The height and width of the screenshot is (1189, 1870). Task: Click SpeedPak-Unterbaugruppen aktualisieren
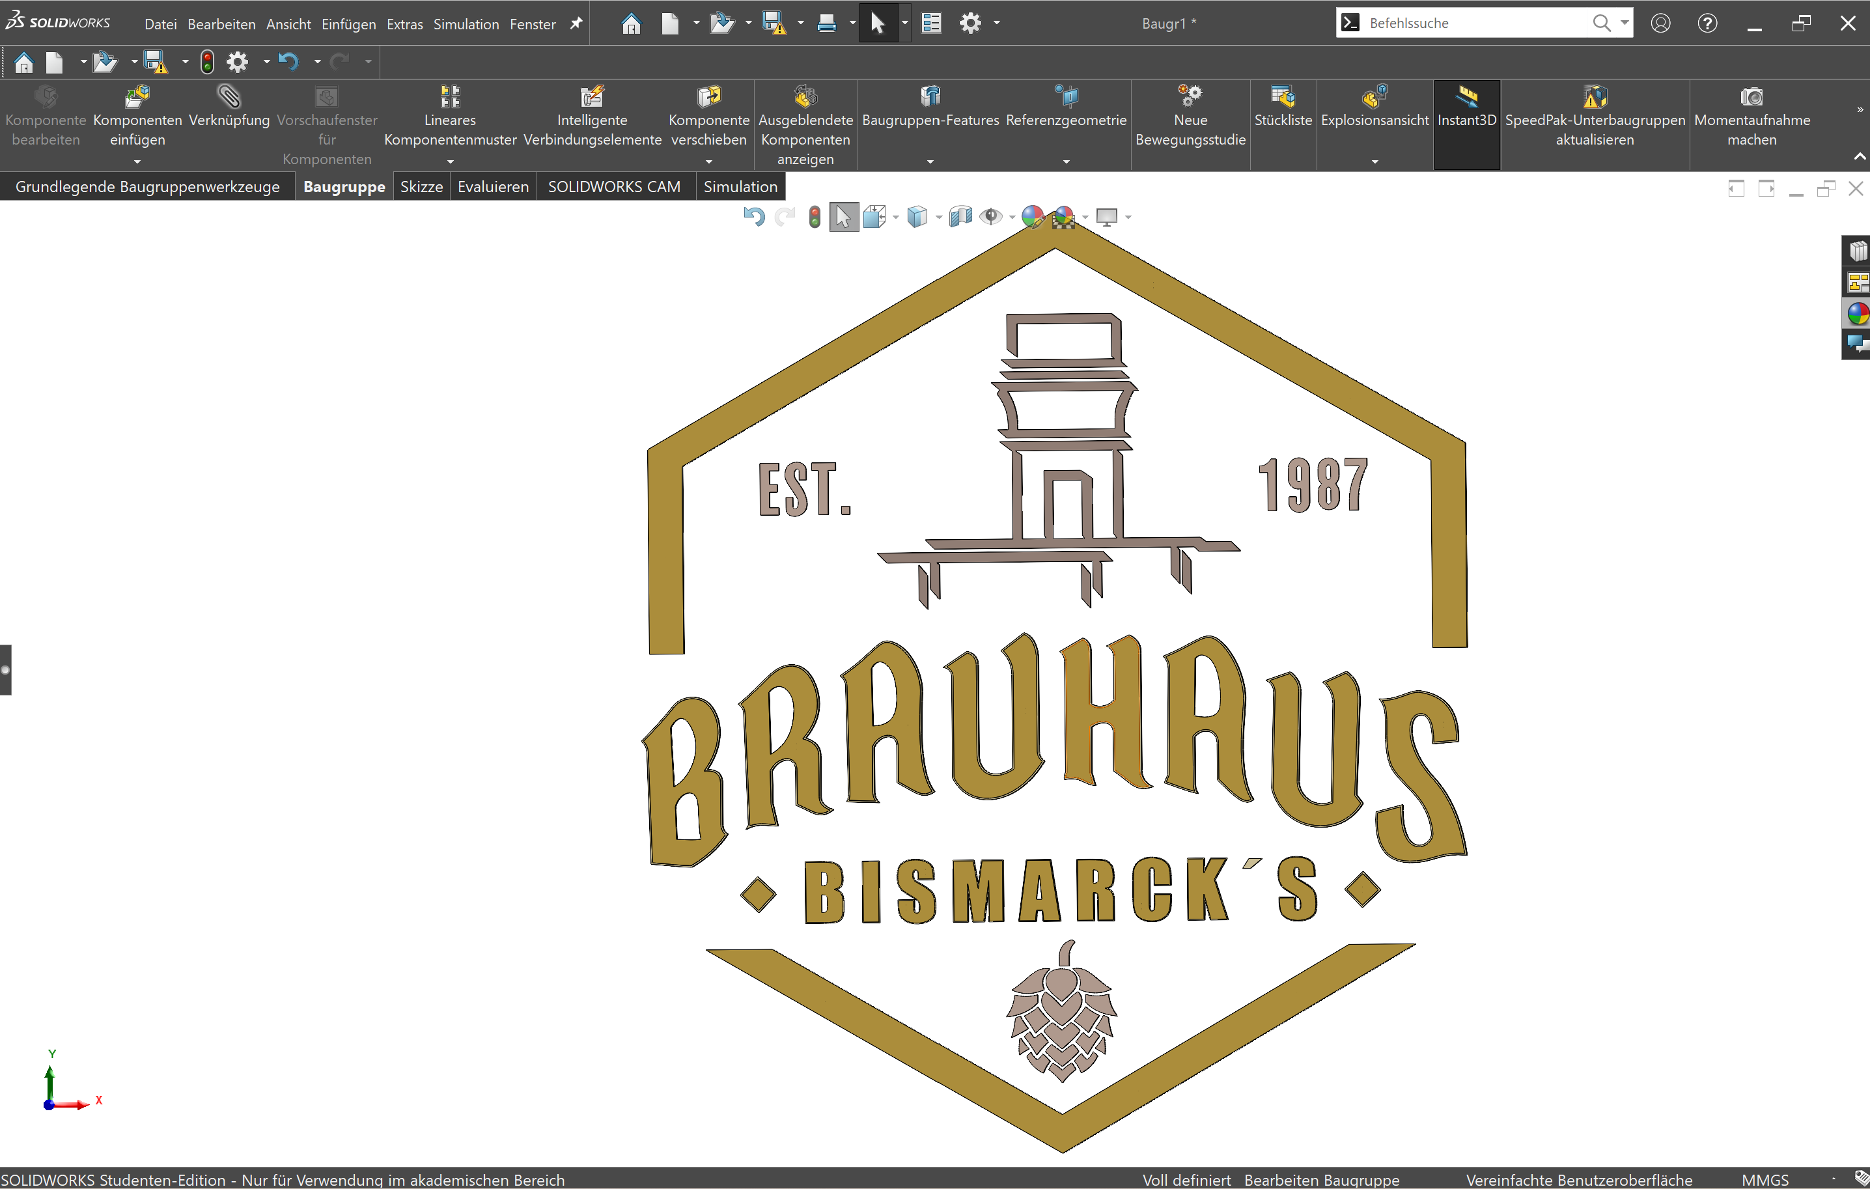[x=1595, y=117]
